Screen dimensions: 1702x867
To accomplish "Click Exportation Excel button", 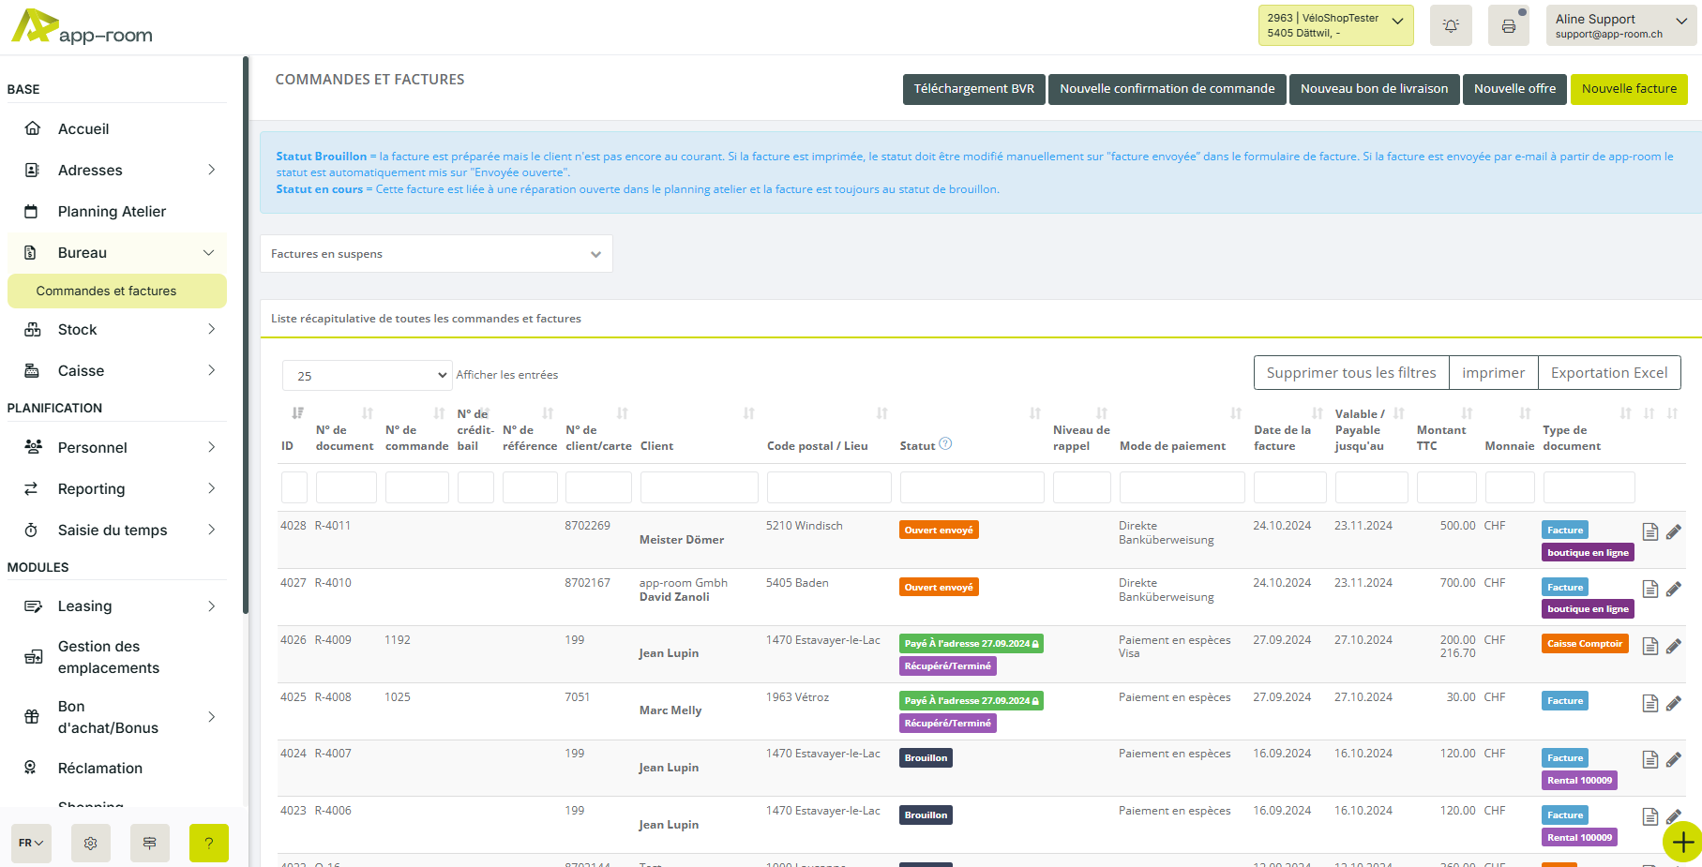I will [x=1608, y=373].
